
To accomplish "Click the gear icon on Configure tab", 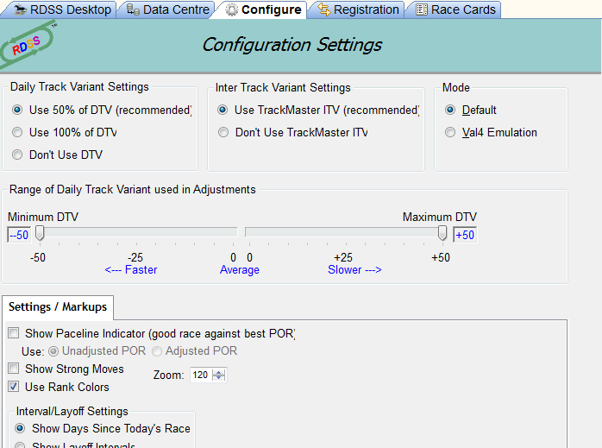I will click(x=231, y=10).
